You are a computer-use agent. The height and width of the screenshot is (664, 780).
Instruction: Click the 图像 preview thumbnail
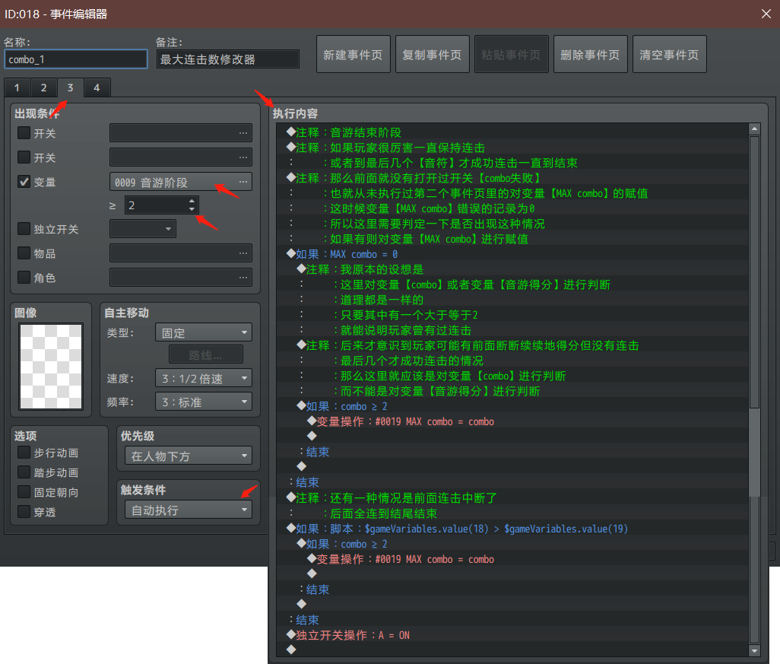pos(51,367)
